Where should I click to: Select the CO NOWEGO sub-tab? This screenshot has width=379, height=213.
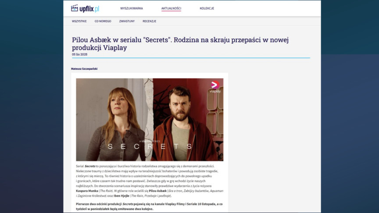[103, 21]
